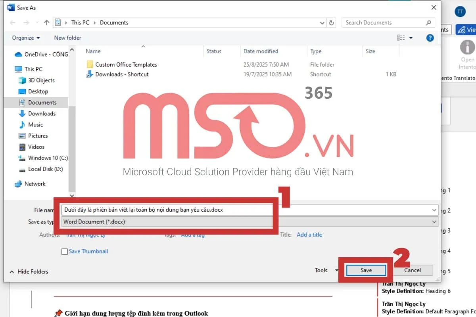The height and width of the screenshot is (317, 476).
Task: Click the Back navigation arrow
Action: (13, 23)
